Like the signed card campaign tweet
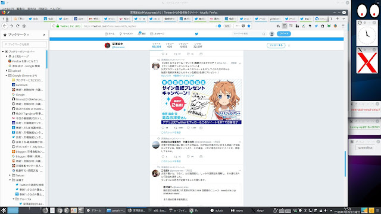The height and width of the screenshot is (214, 381). pos(188,128)
